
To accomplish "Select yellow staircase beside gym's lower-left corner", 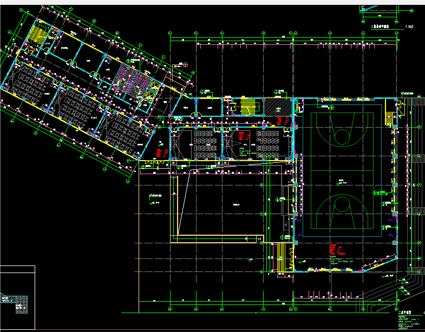I will (x=282, y=257).
